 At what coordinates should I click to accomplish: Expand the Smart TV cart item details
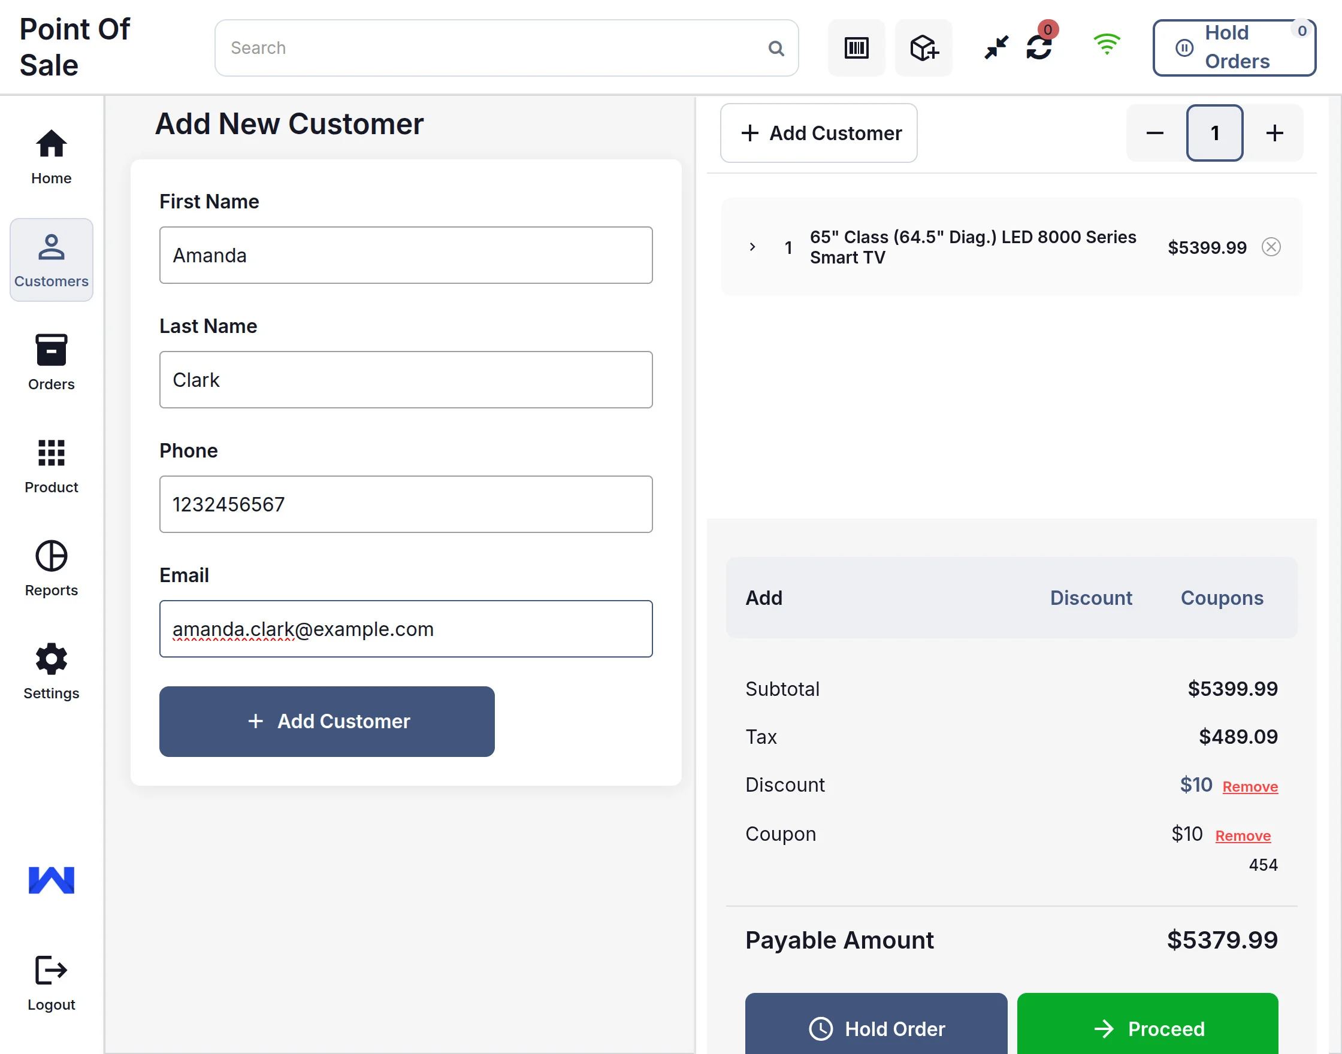click(752, 247)
